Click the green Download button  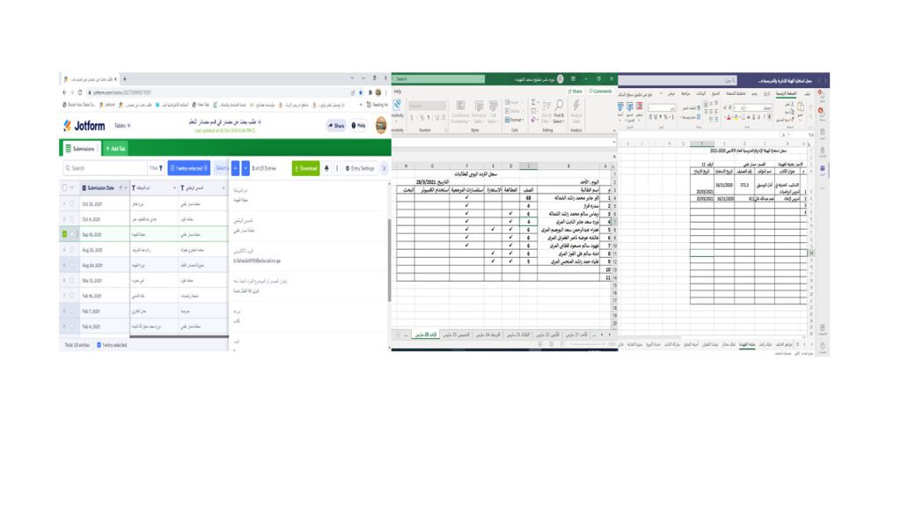305,168
